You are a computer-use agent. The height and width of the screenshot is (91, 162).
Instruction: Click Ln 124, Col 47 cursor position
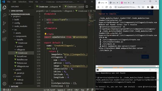(x=49, y=90)
